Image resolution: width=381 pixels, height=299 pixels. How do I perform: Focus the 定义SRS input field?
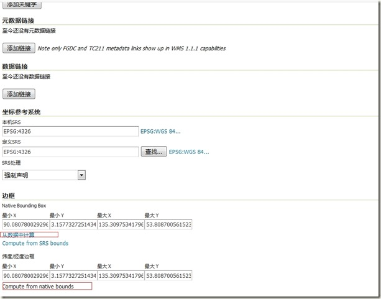[70, 152]
